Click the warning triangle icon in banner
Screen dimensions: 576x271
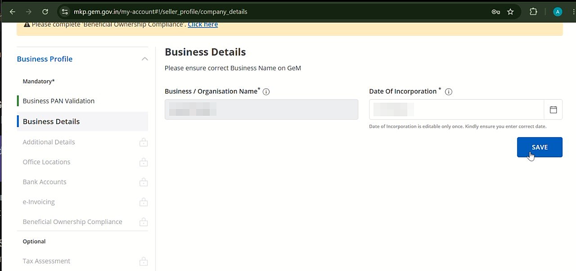pos(27,24)
